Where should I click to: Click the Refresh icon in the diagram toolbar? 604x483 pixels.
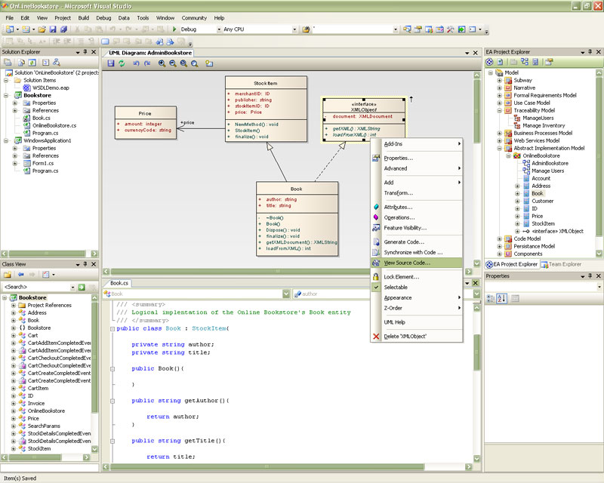click(122, 64)
